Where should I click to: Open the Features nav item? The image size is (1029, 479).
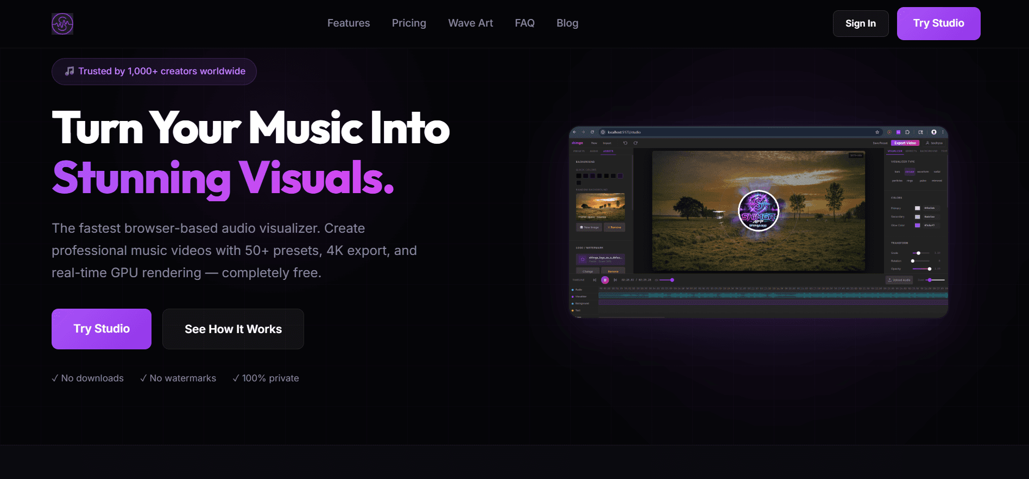point(349,23)
